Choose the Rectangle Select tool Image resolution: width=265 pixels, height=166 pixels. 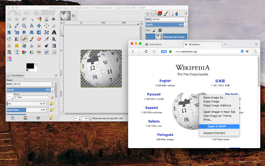(9, 19)
